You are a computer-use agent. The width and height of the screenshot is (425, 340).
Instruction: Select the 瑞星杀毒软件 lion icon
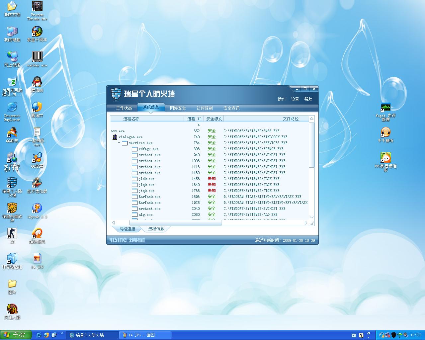[12, 213]
